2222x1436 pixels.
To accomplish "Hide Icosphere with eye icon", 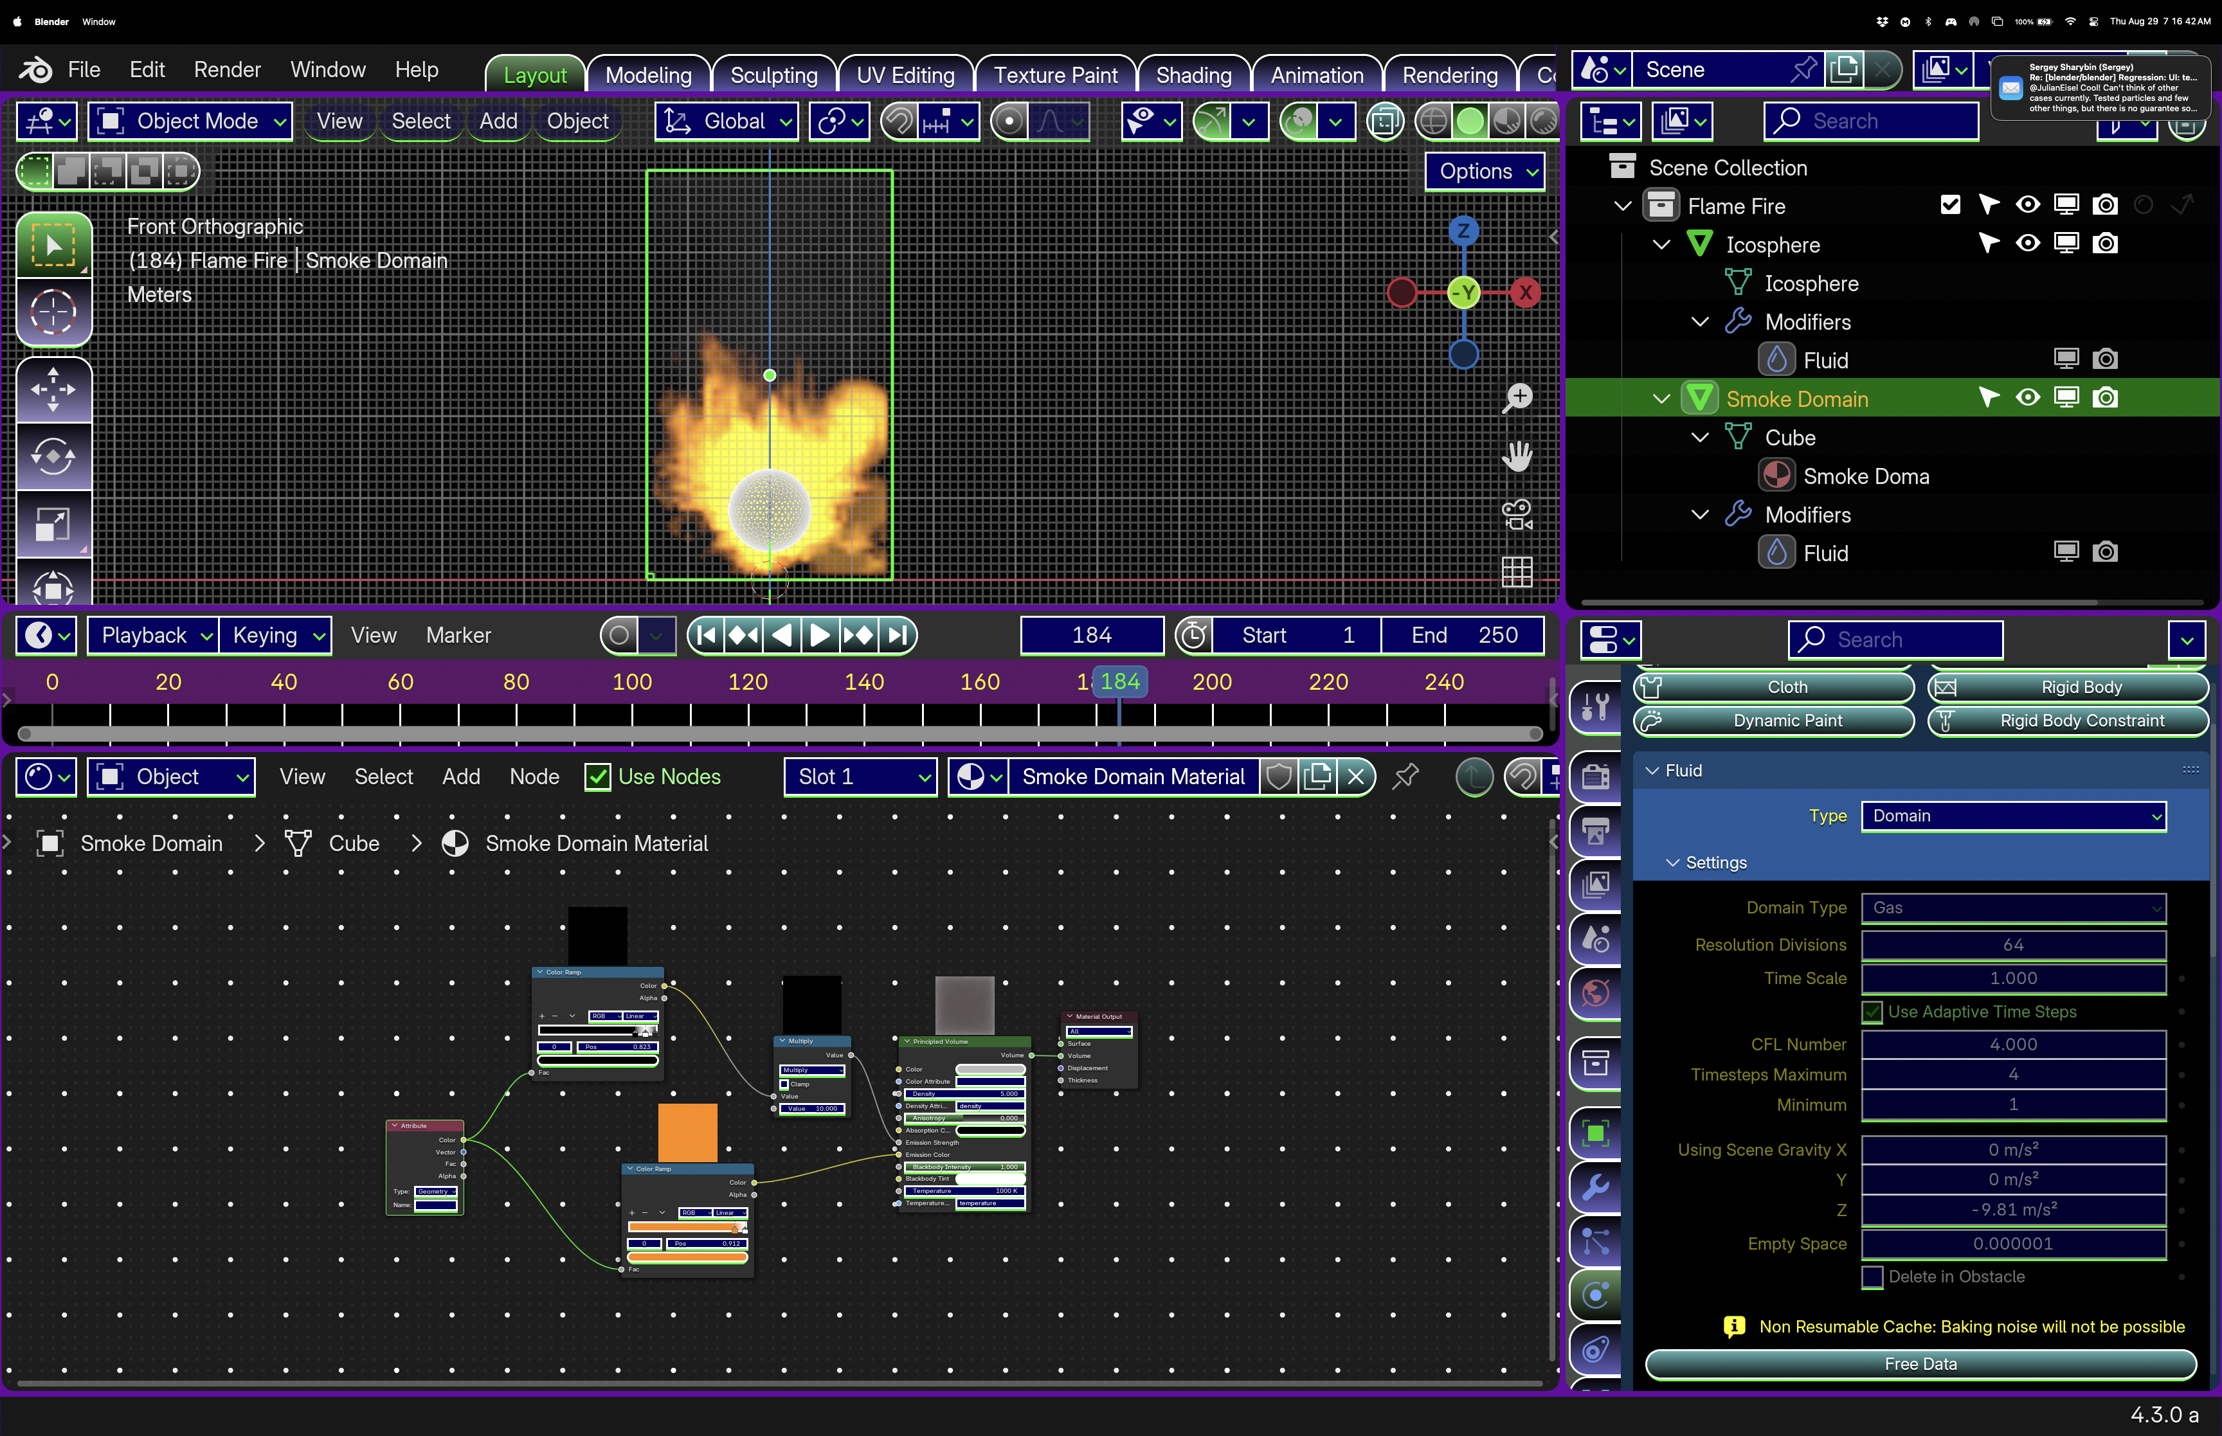I will 2027,244.
